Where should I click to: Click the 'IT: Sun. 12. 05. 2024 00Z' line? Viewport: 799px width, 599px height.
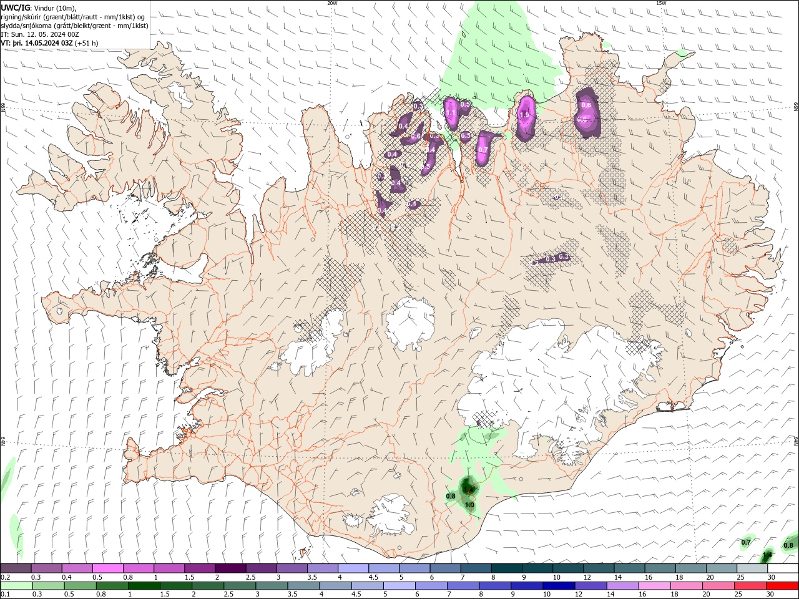(40, 34)
